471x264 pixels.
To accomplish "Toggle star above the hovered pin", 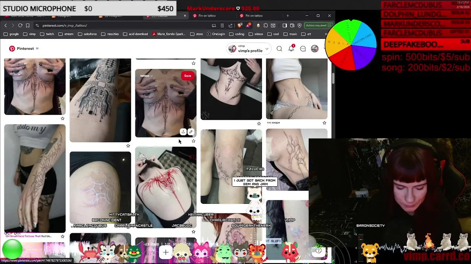I will point(194,63).
